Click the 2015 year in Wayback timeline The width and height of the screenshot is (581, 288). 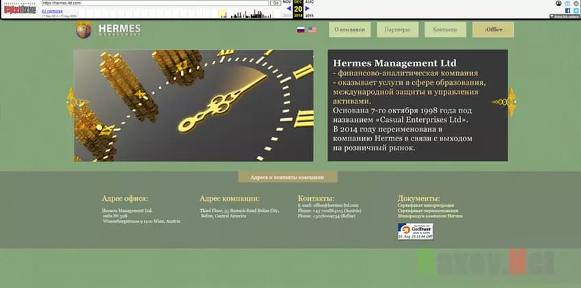click(309, 16)
